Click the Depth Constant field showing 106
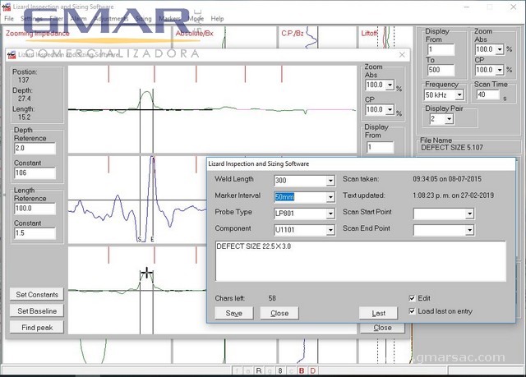 click(35, 173)
